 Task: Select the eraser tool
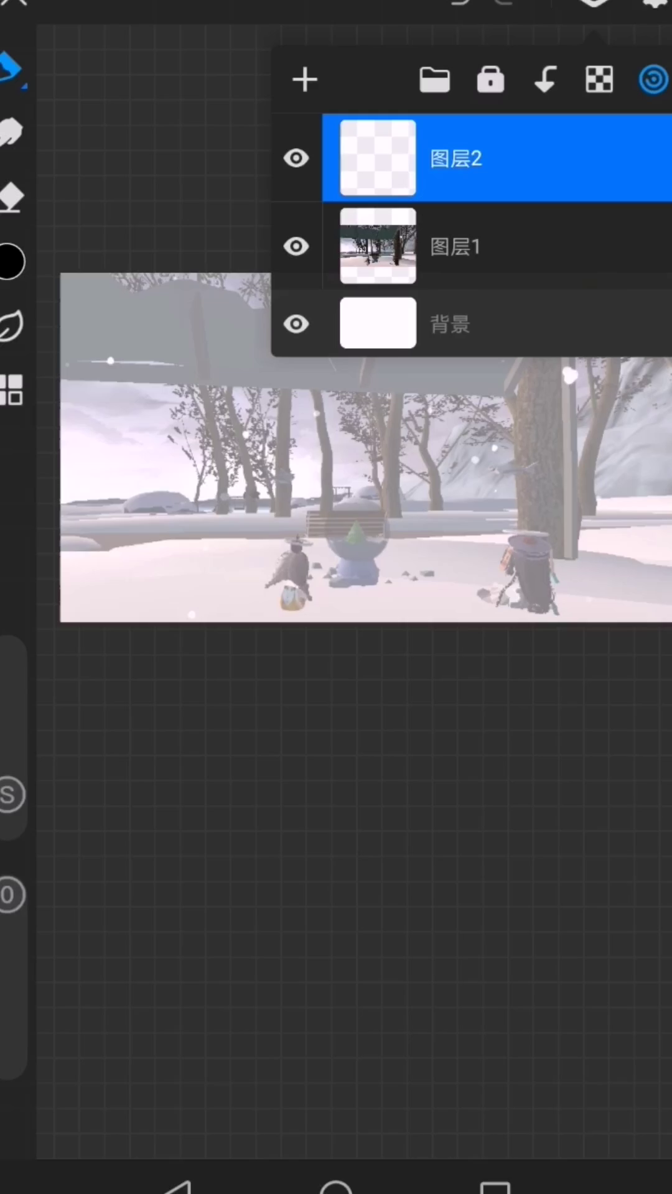point(11,197)
